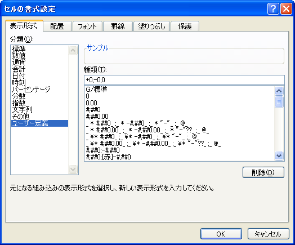The image size is (295, 245).
Task: Go to the 罫線 tab
Action: click(x=118, y=26)
